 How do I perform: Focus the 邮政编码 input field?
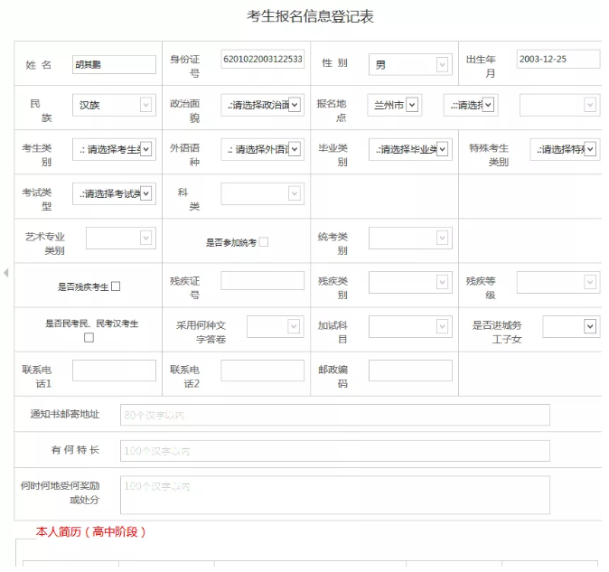pos(409,370)
